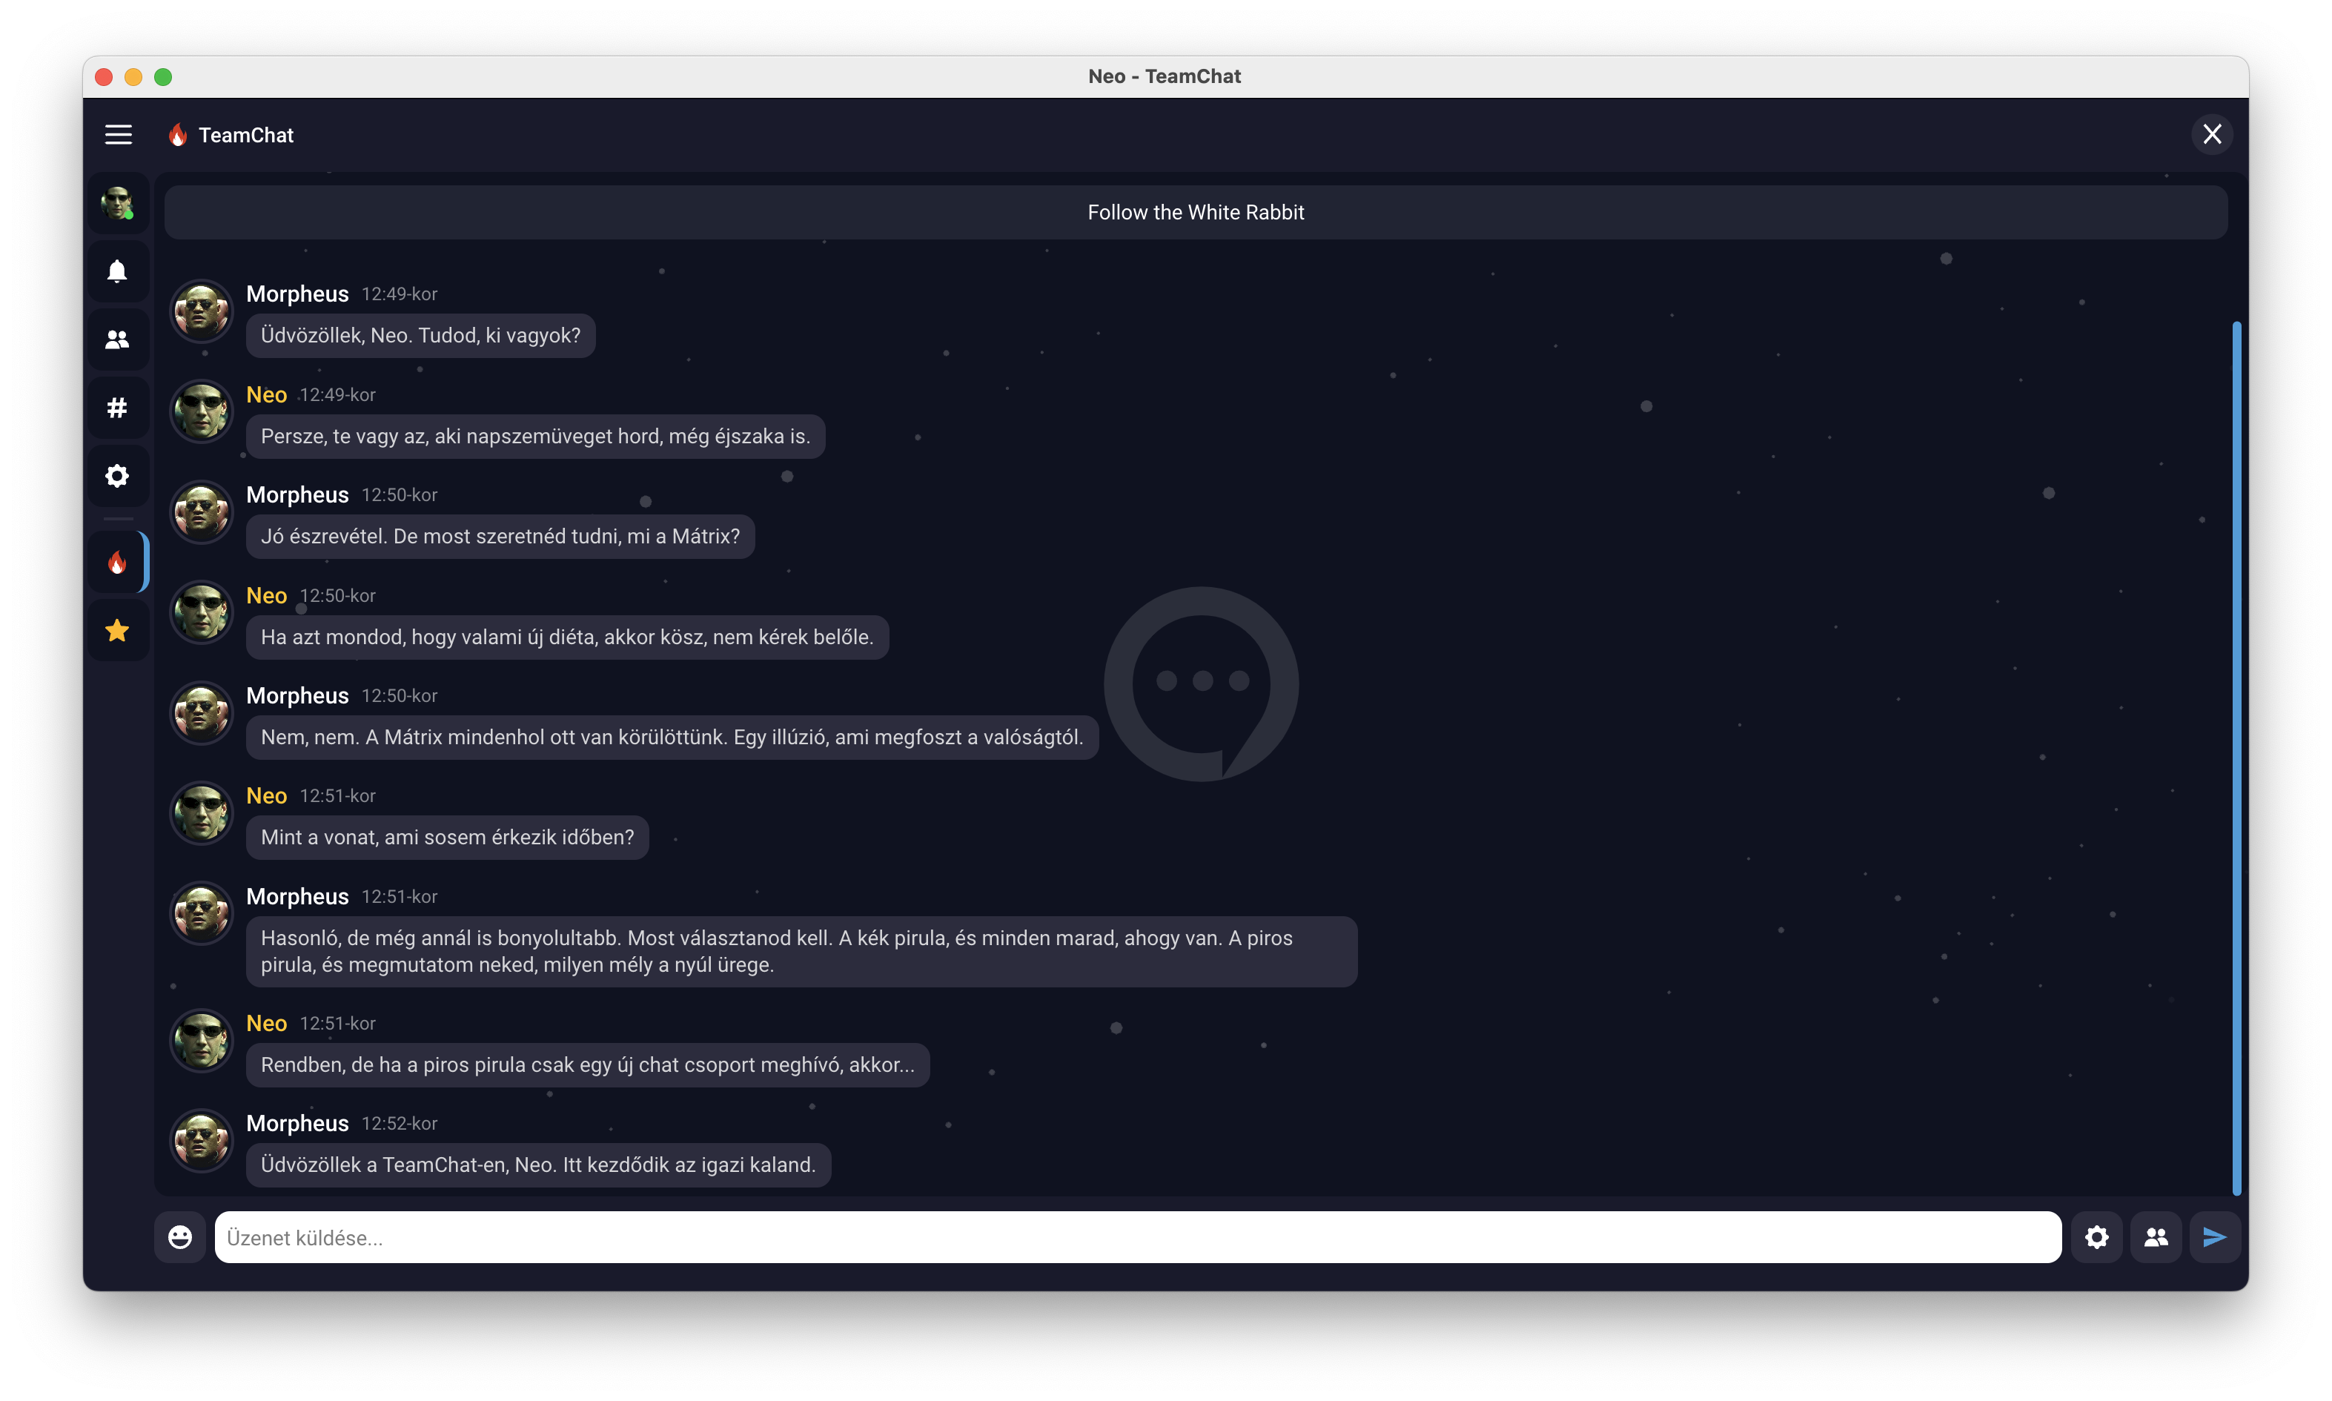Click the send message arrow
The image size is (2332, 1401).
point(2214,1236)
